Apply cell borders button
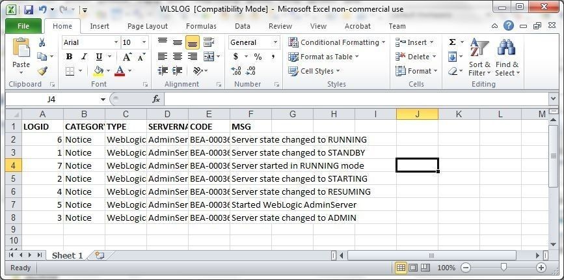Viewport: 564px width, 280px height. pyautogui.click(x=70, y=71)
